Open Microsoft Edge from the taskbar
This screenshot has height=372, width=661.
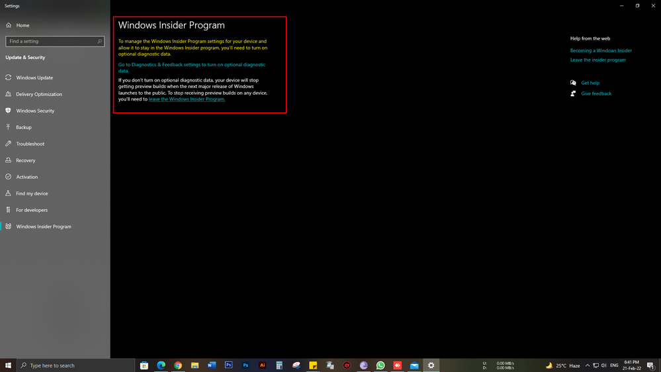pyautogui.click(x=161, y=365)
